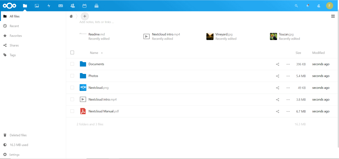
Task: Click the Add notes, lists or links field
Action: point(97,22)
